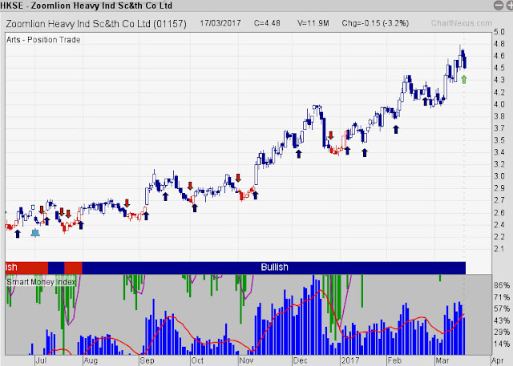This screenshot has width=513, height=366.
Task: Click the Aug label on the time axis
Action: (x=91, y=360)
